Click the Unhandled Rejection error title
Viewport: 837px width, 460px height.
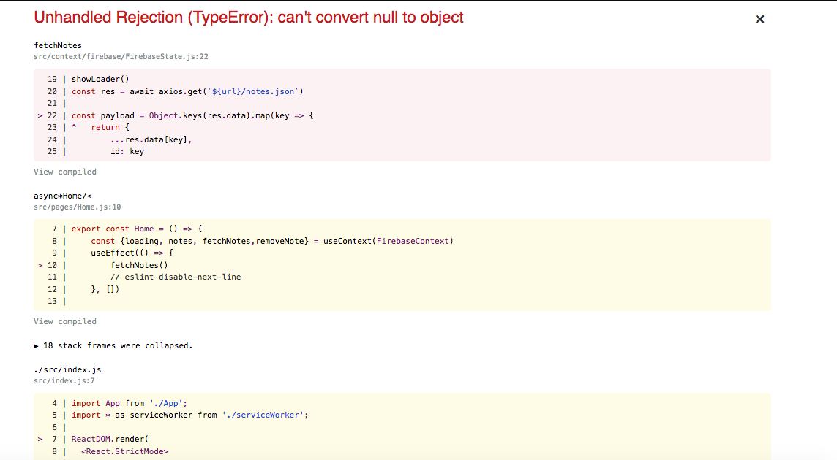249,18
